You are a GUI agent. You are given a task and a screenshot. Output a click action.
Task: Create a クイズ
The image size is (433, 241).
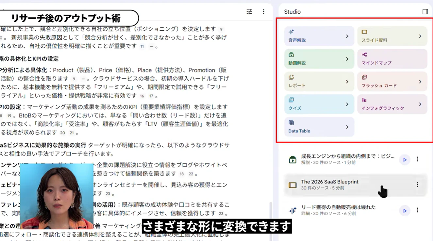click(x=319, y=104)
